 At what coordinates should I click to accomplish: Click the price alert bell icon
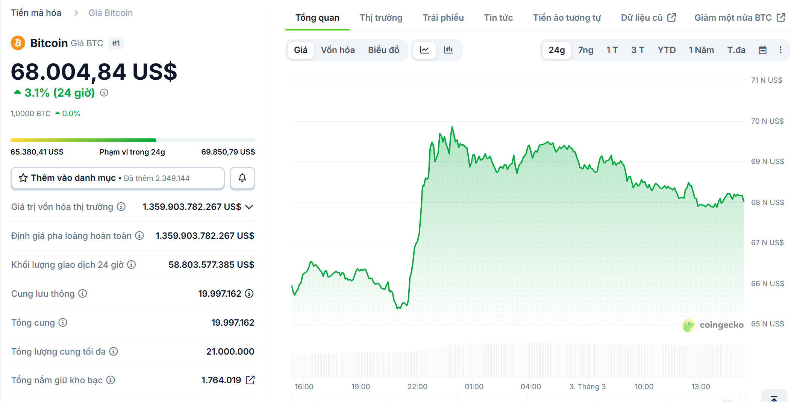click(x=242, y=178)
